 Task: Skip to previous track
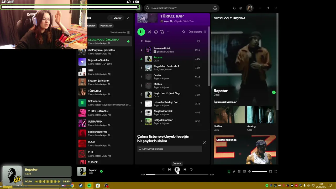pos(170,170)
